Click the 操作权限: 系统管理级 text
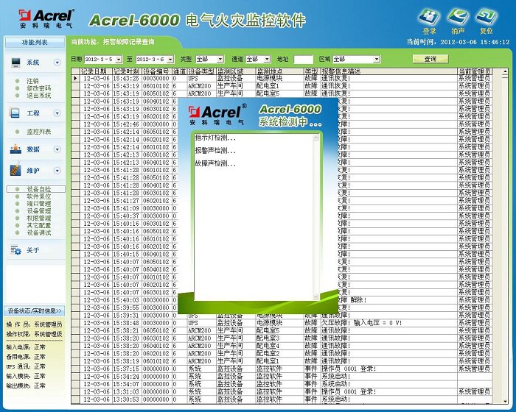The width and height of the screenshot is (516, 412). point(34,334)
